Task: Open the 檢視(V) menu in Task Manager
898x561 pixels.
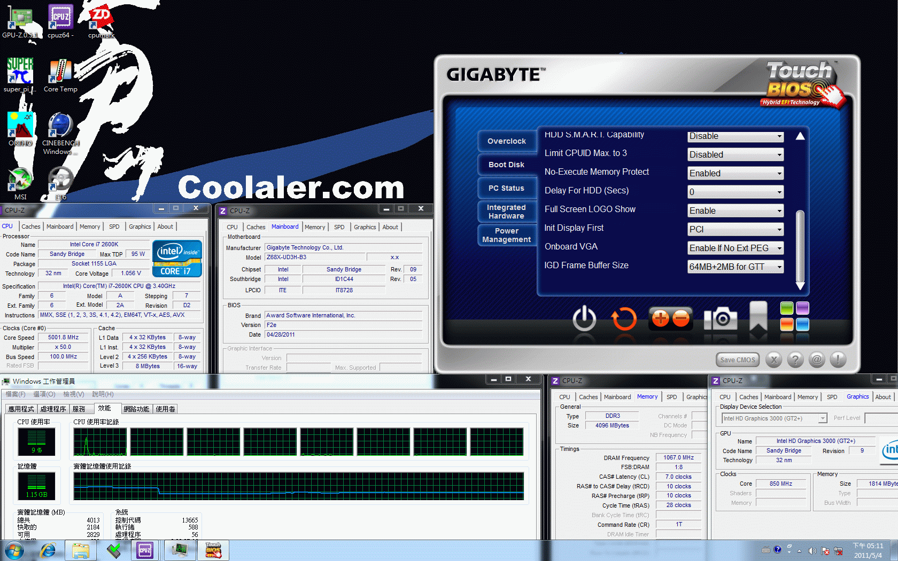Action: tap(74, 394)
